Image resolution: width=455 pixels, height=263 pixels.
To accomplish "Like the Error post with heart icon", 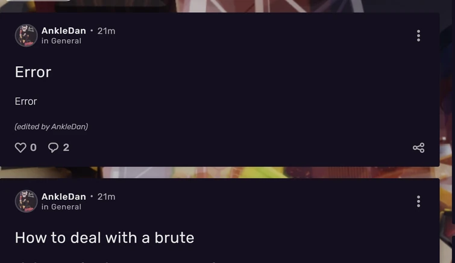I will pos(20,147).
